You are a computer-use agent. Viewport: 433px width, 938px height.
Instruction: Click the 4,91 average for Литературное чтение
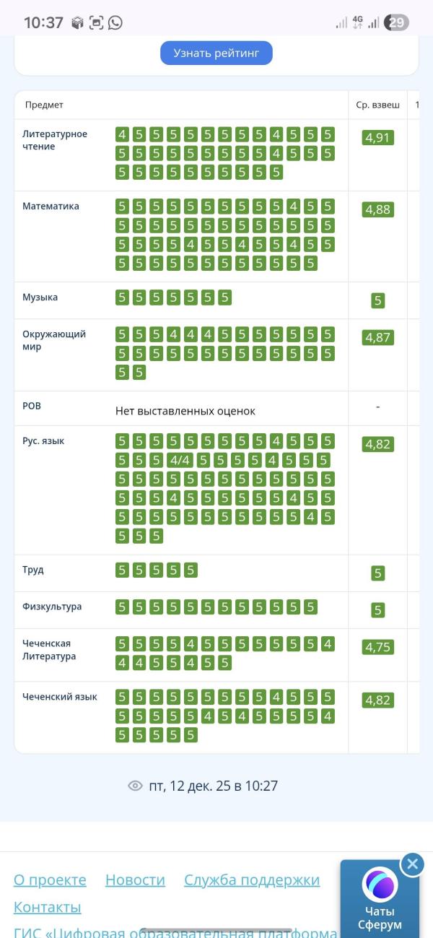click(x=377, y=137)
